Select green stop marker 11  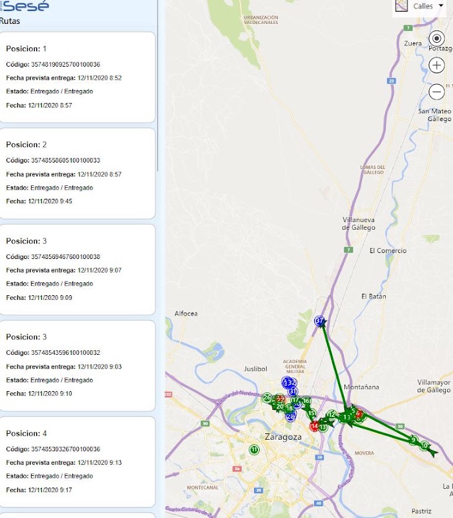[x=254, y=449]
